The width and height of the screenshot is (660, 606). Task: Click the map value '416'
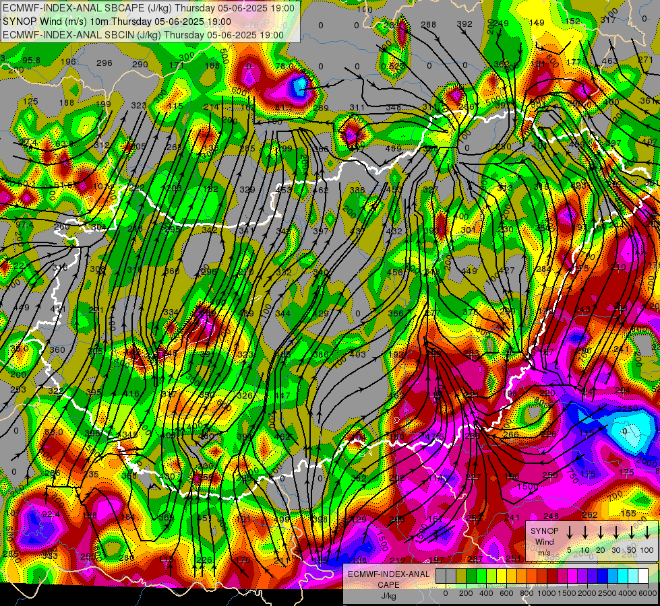point(131,394)
